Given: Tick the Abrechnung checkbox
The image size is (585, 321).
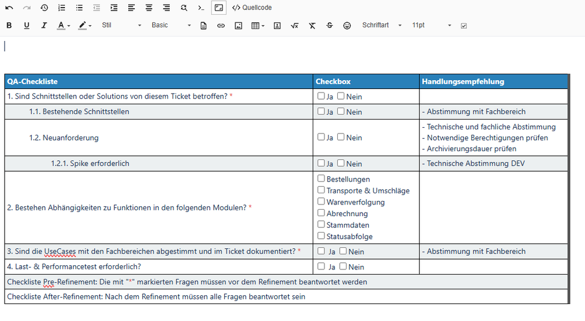Looking at the screenshot, I should coord(321,213).
